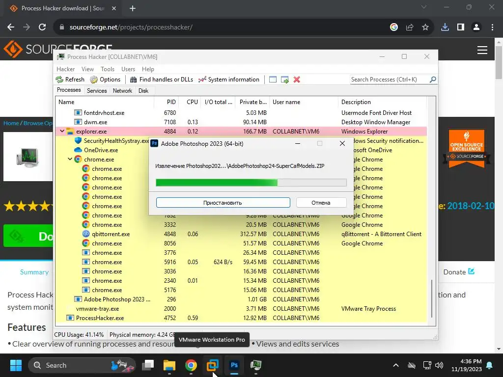Sort by the User name column
This screenshot has height=377, width=503.
(304, 102)
